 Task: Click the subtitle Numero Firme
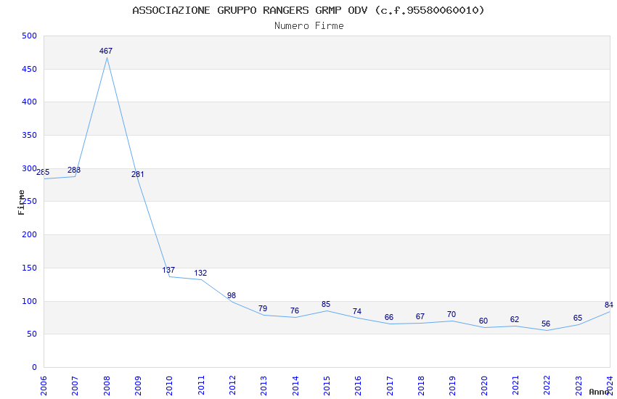309,25
